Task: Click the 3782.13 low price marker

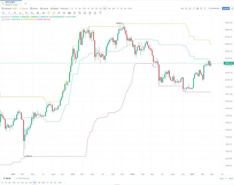Action: [29, 156]
